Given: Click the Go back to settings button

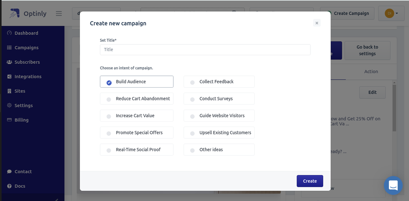Looking at the screenshot, I should point(367,50).
